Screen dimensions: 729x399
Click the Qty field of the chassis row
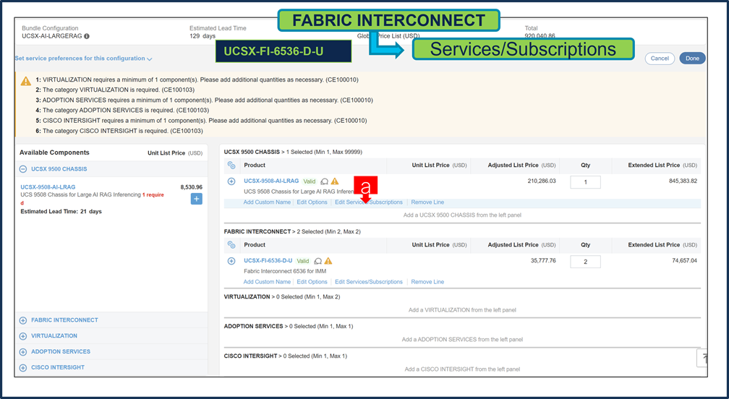pos(585,182)
